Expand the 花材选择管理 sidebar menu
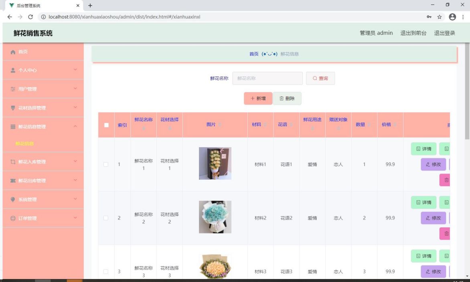 coord(75,107)
